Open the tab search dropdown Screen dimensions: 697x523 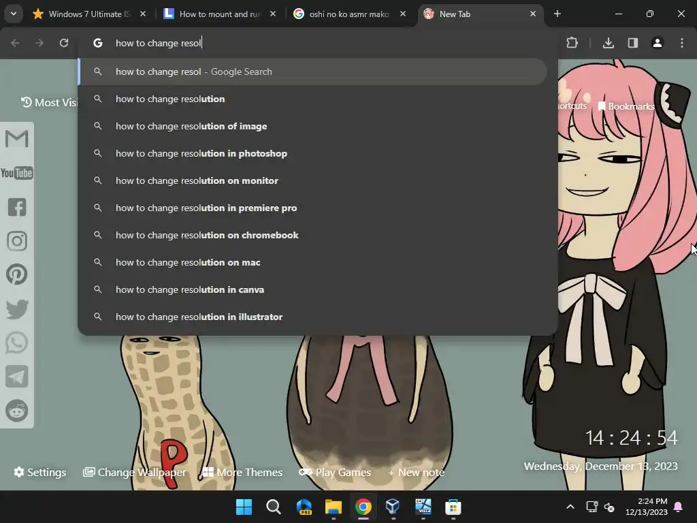click(14, 14)
